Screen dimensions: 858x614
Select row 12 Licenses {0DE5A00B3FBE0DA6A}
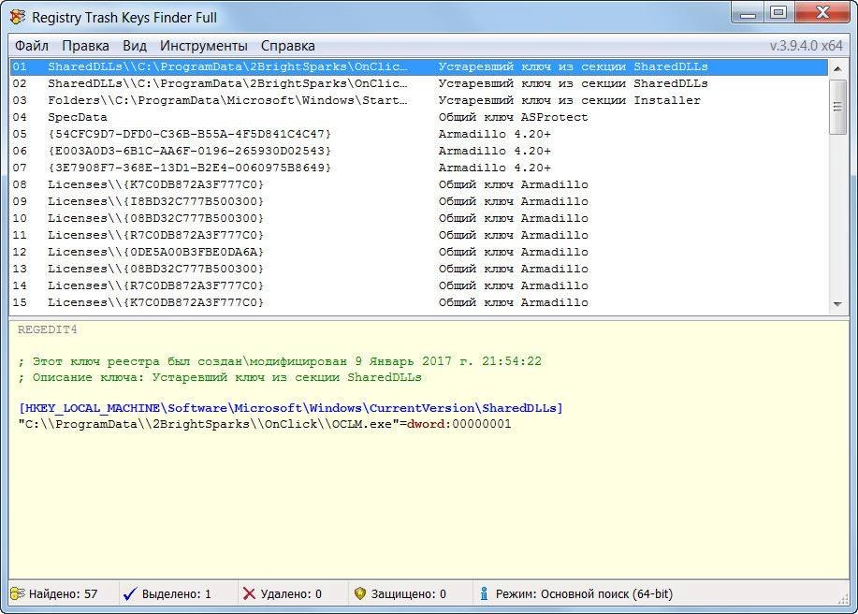[419, 253]
